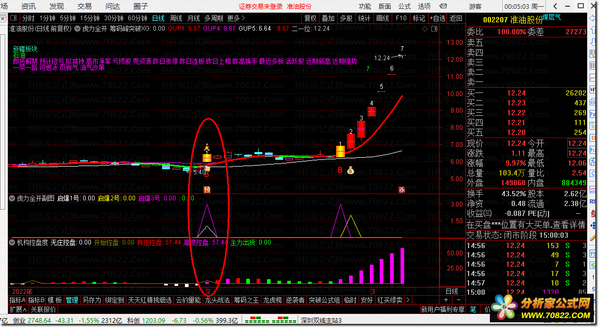This screenshot has width=600, height=328.
Task: Switch to 30分钟 period
Action: 114,18
